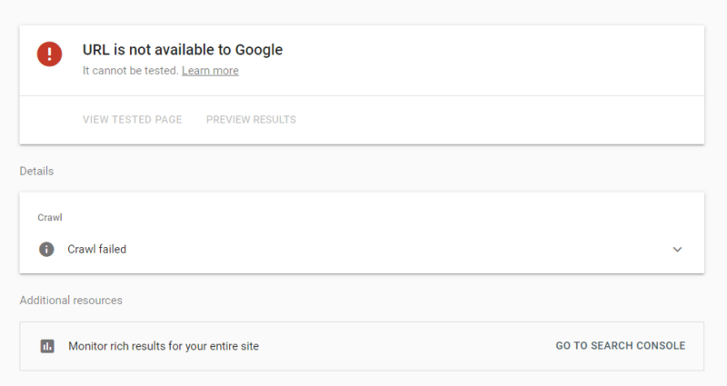Image resolution: width=727 pixels, height=386 pixels.
Task: Click the bar chart icon for rich results
Action: [x=47, y=346]
